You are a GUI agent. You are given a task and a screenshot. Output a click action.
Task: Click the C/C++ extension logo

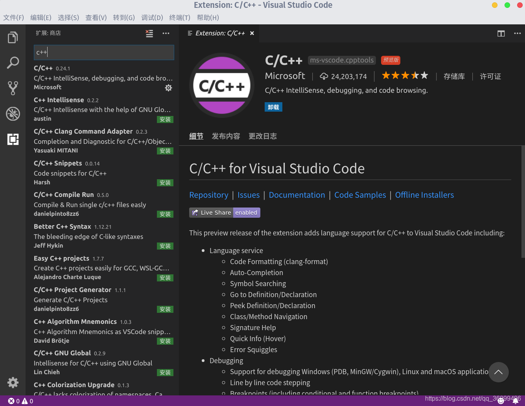(x=222, y=85)
